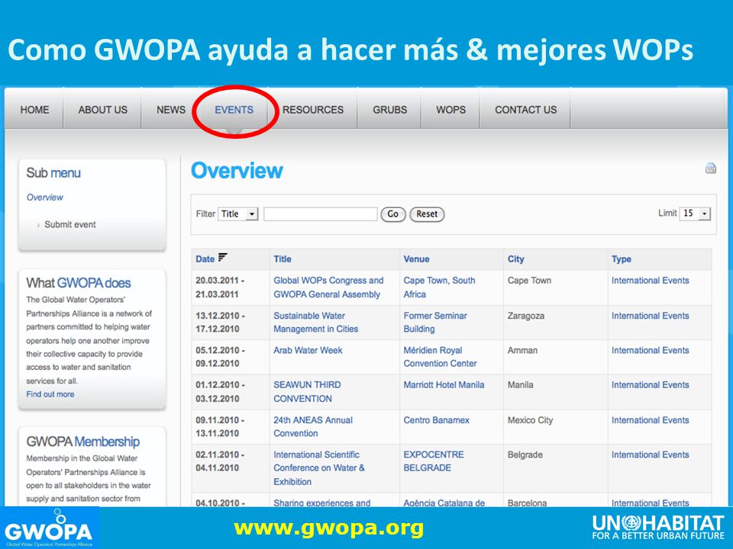Open the GRUBS navigation tab
The width and height of the screenshot is (733, 549).
click(390, 110)
